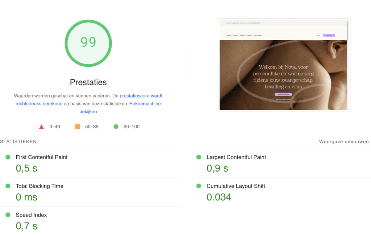Screen dimensions: 371x235
Task: Click the Total Blocking Time 0 ms value
Action: 26,197
